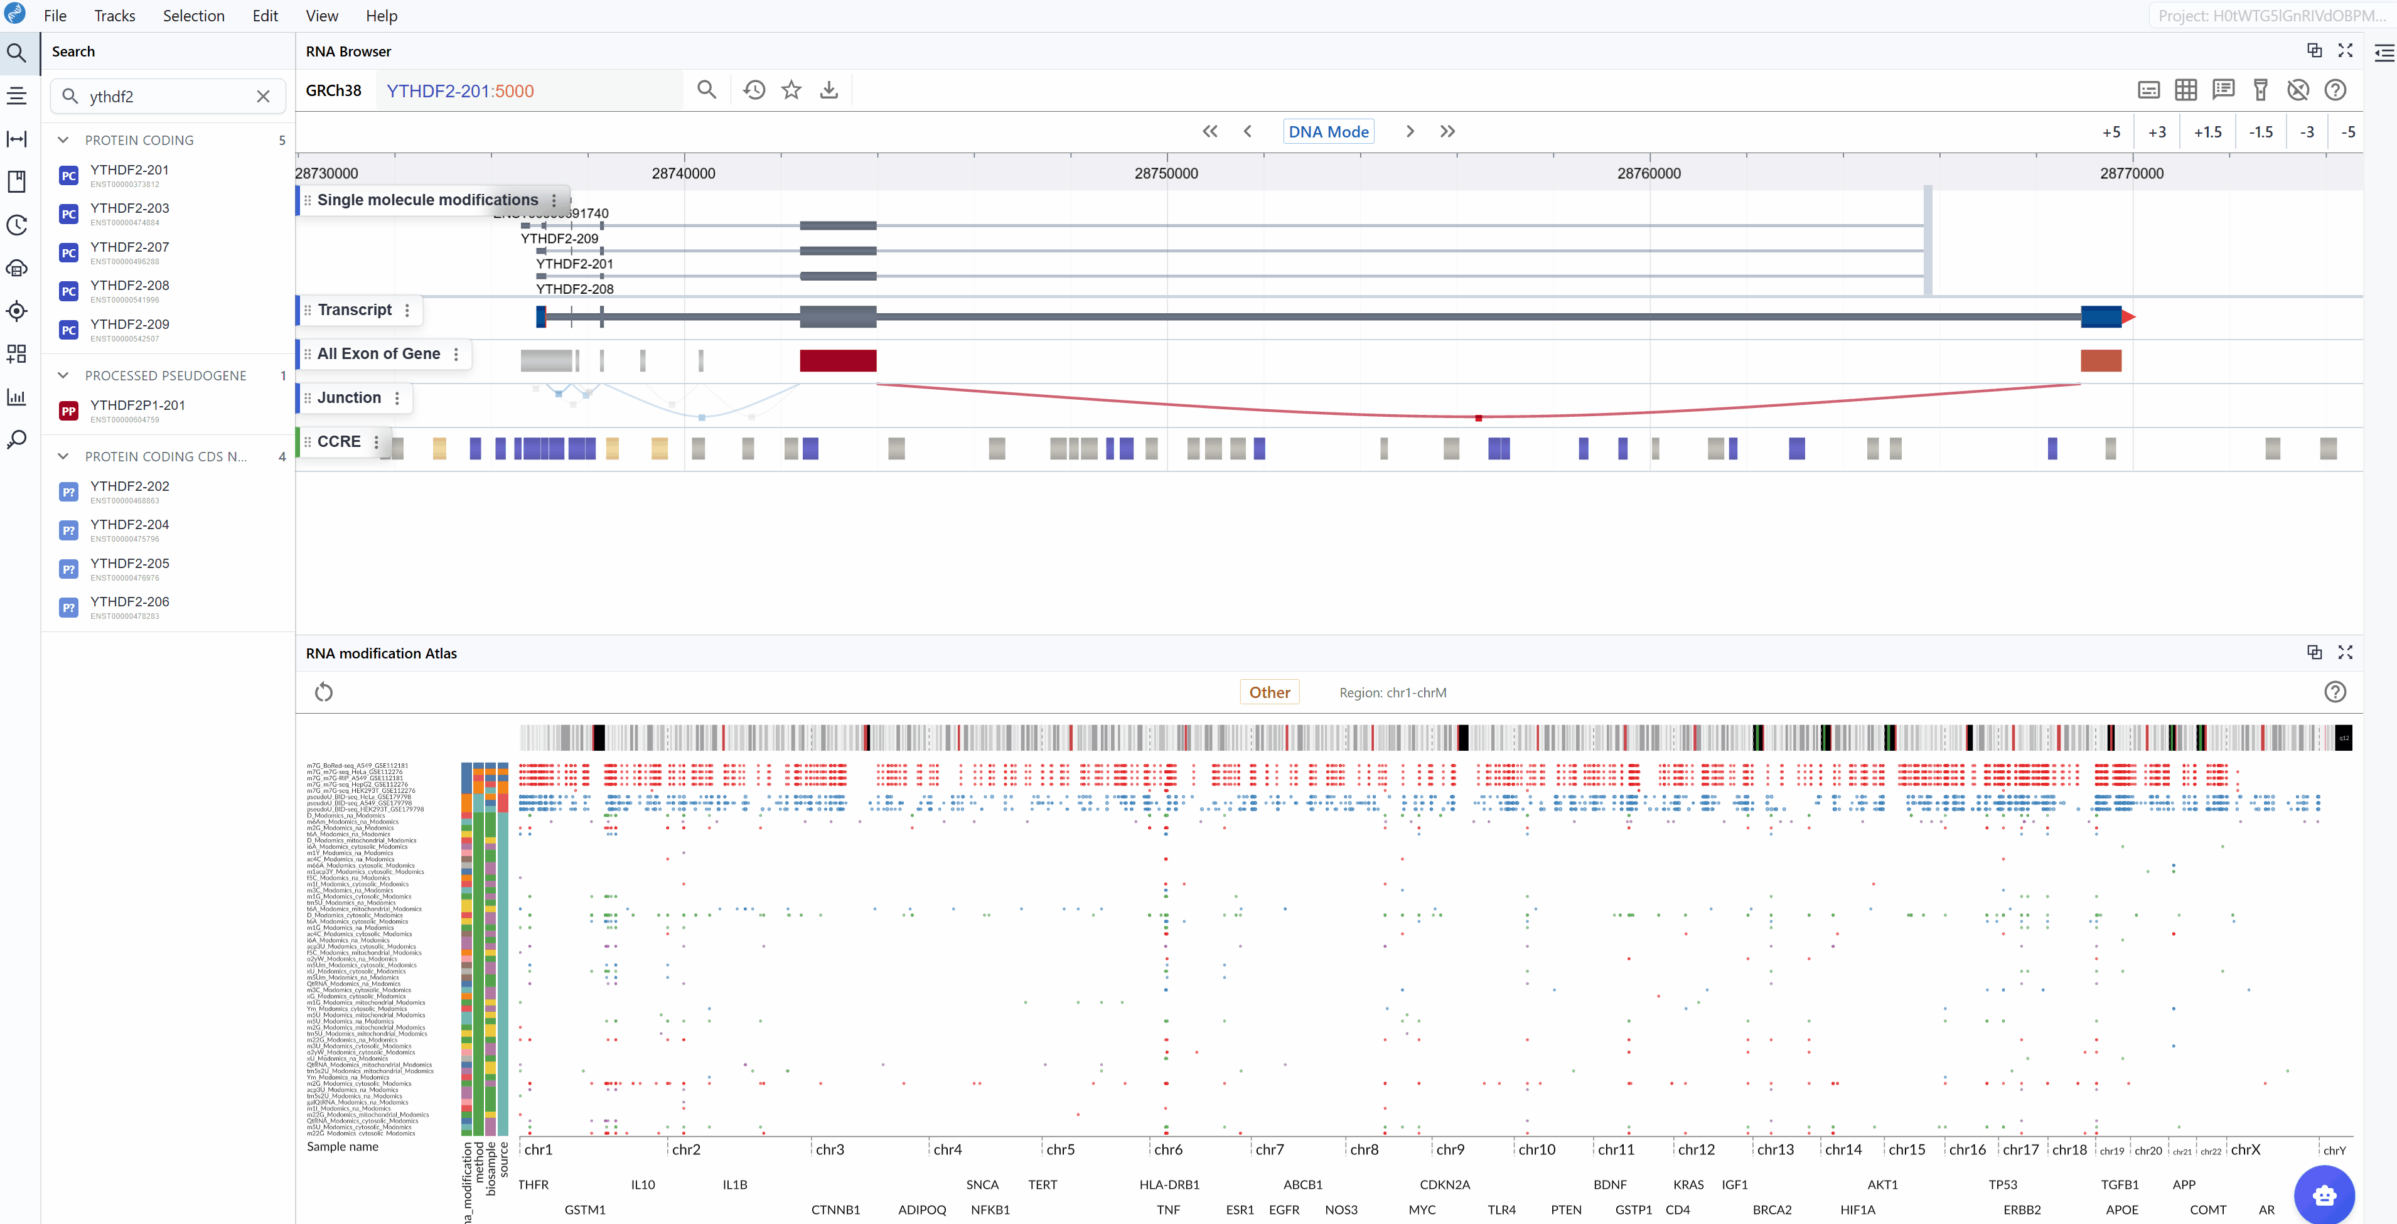The width and height of the screenshot is (2397, 1224).
Task: Collapse the PROTEIN CODING group
Action: click(x=63, y=141)
